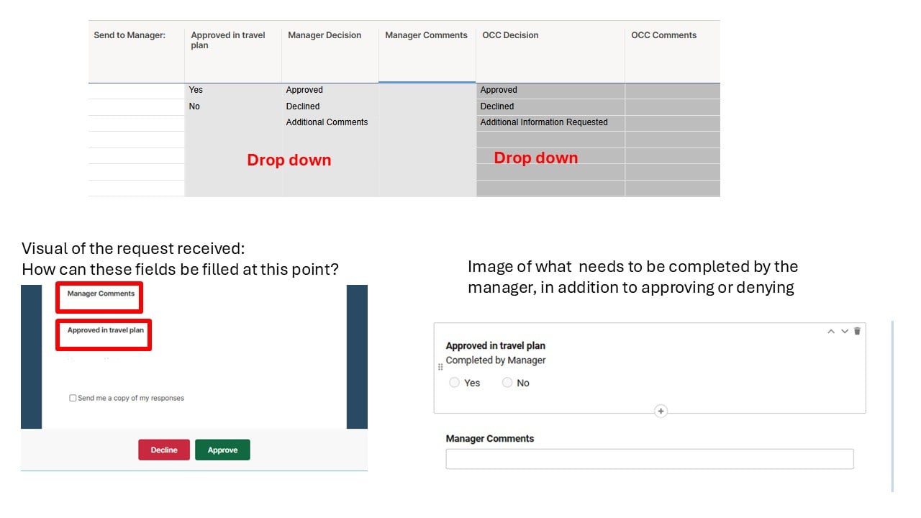Select the Manager Decision column header
This screenshot has width=921, height=518.
(330, 52)
